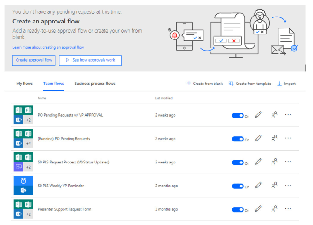Image resolution: width=313 pixels, height=225 pixels.
Task: Turn off (Running) PO Pending Requests flow
Action: 238,139
